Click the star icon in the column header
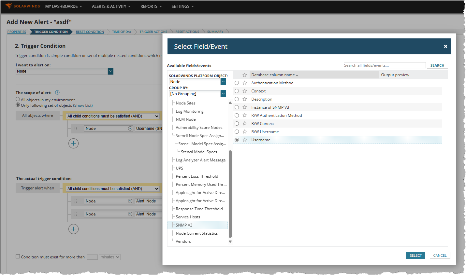 (245, 75)
